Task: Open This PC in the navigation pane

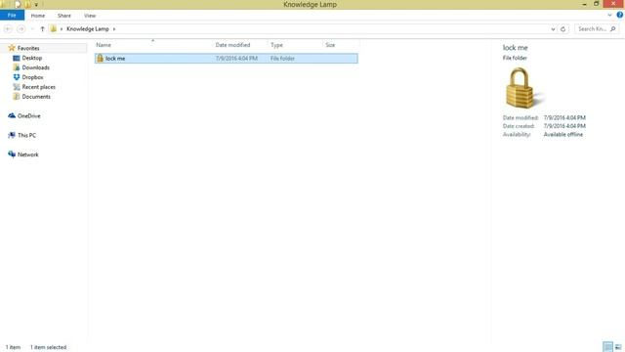Action: [26, 135]
